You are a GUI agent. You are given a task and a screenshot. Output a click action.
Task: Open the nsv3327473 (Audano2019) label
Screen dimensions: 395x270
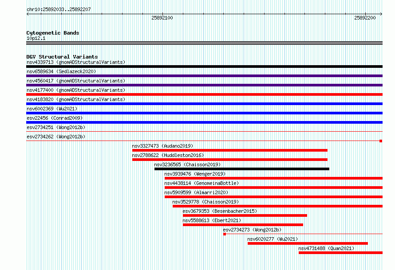[x=162, y=146]
